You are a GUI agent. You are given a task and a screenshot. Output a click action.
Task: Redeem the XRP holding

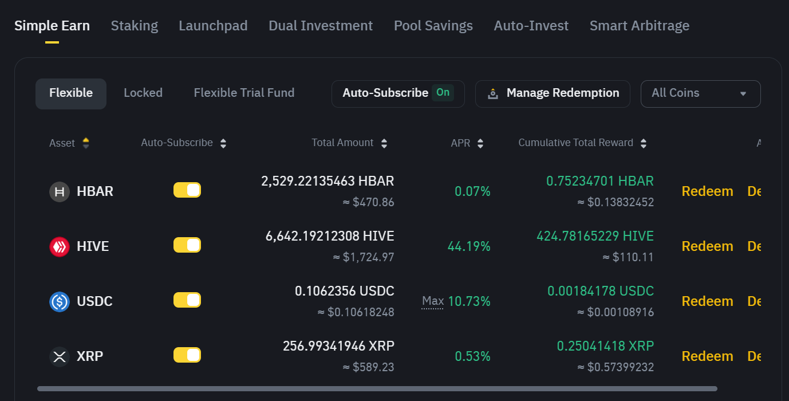click(707, 356)
